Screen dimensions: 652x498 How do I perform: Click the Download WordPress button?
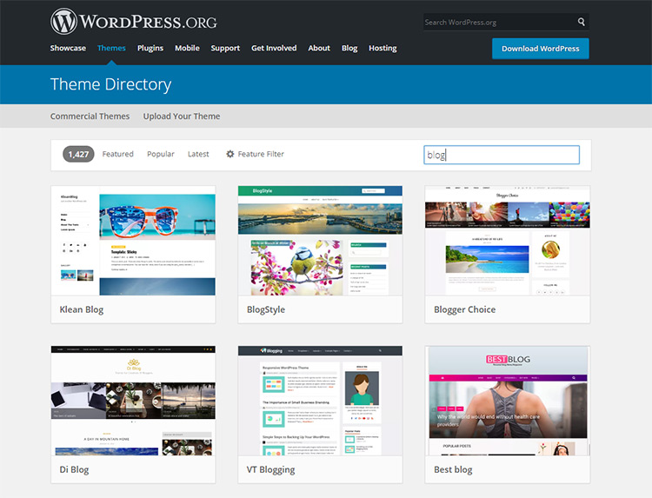(541, 49)
